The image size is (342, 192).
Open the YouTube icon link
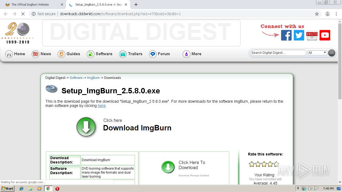tap(325, 35)
